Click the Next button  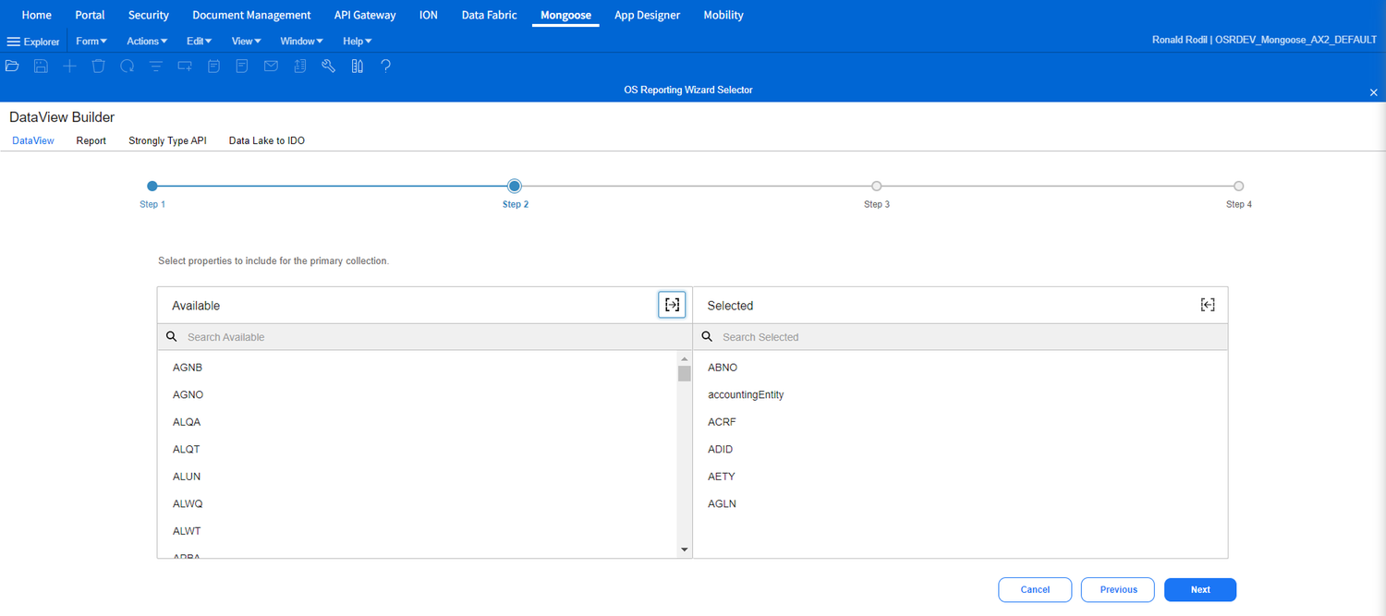coord(1199,589)
